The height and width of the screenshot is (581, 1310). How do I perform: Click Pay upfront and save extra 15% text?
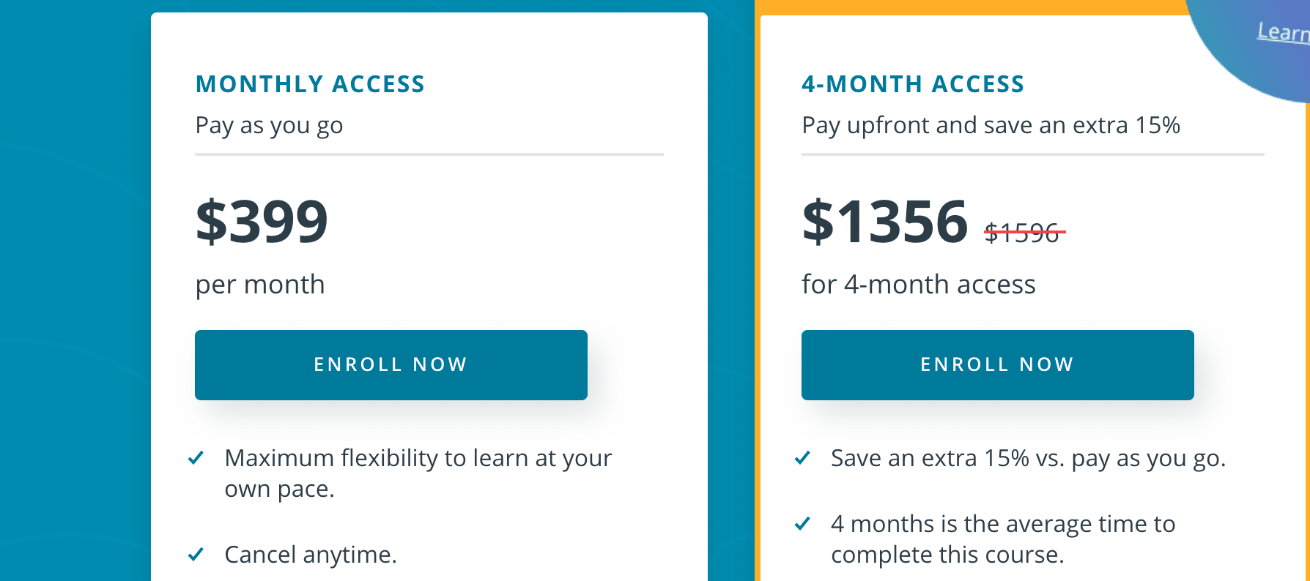point(991,126)
